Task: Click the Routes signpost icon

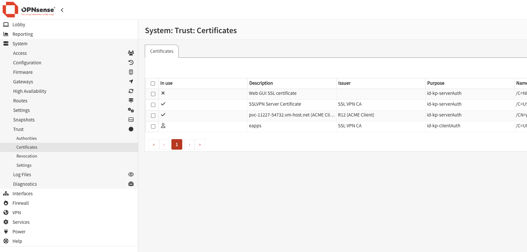Action: click(131, 101)
